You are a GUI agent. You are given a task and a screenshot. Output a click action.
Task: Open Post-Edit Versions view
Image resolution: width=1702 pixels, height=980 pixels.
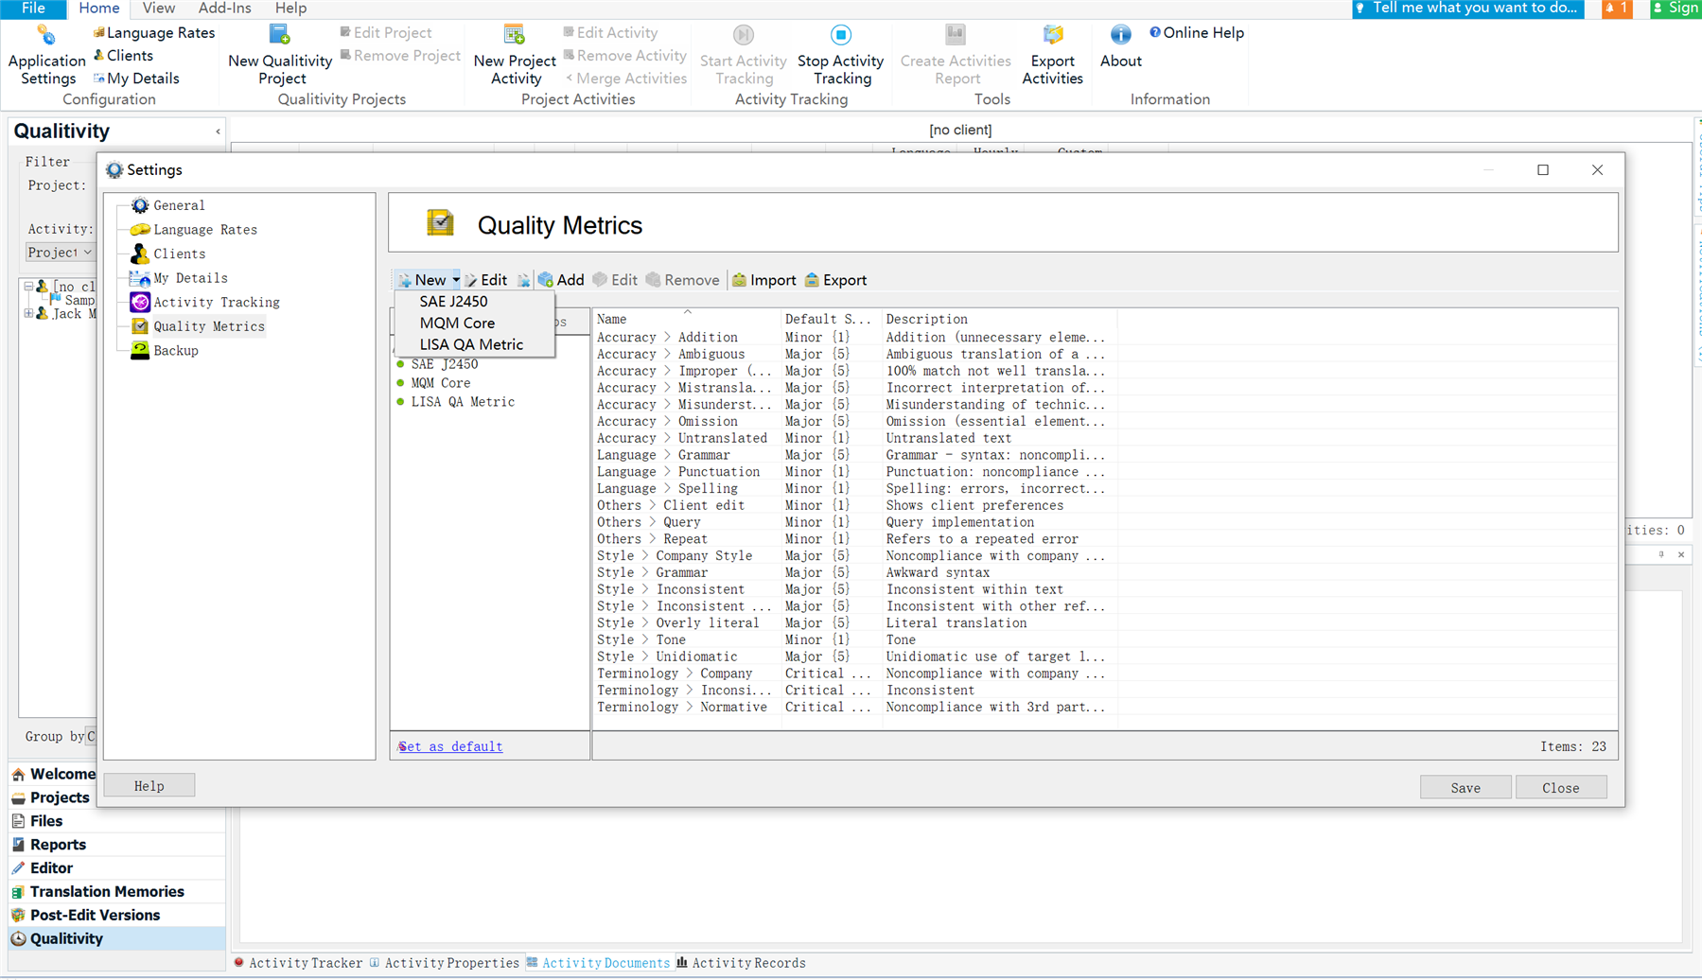point(117,916)
